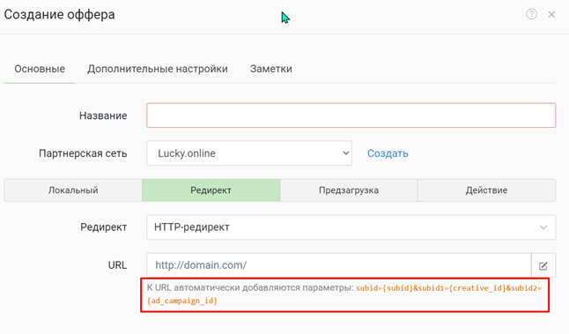The width and height of the screenshot is (569, 334).
Task: Select the Редирект offer type
Action: coord(211,190)
